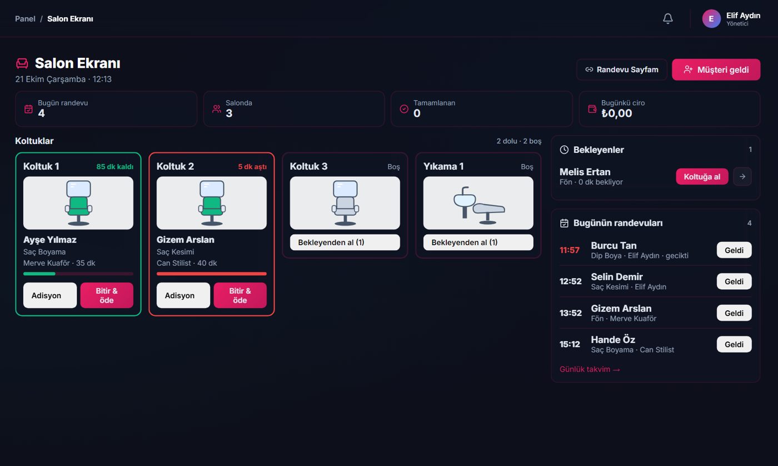This screenshot has height=466, width=778.
Task: Finish and pay for Gizem Arslan in Koltuk 2
Action: click(240, 295)
